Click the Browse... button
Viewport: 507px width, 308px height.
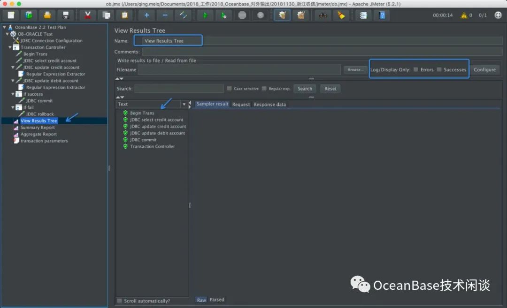[355, 70]
